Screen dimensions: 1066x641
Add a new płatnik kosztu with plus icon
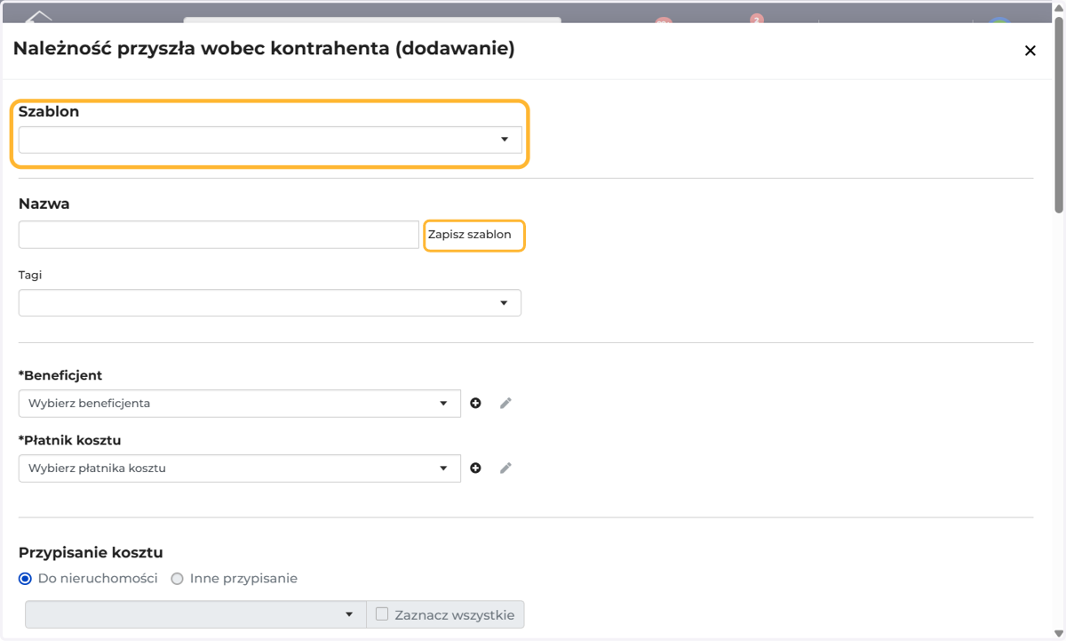476,468
